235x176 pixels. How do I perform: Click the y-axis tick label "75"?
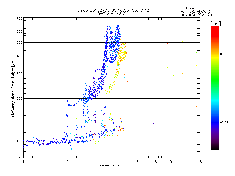[x=21, y=157]
